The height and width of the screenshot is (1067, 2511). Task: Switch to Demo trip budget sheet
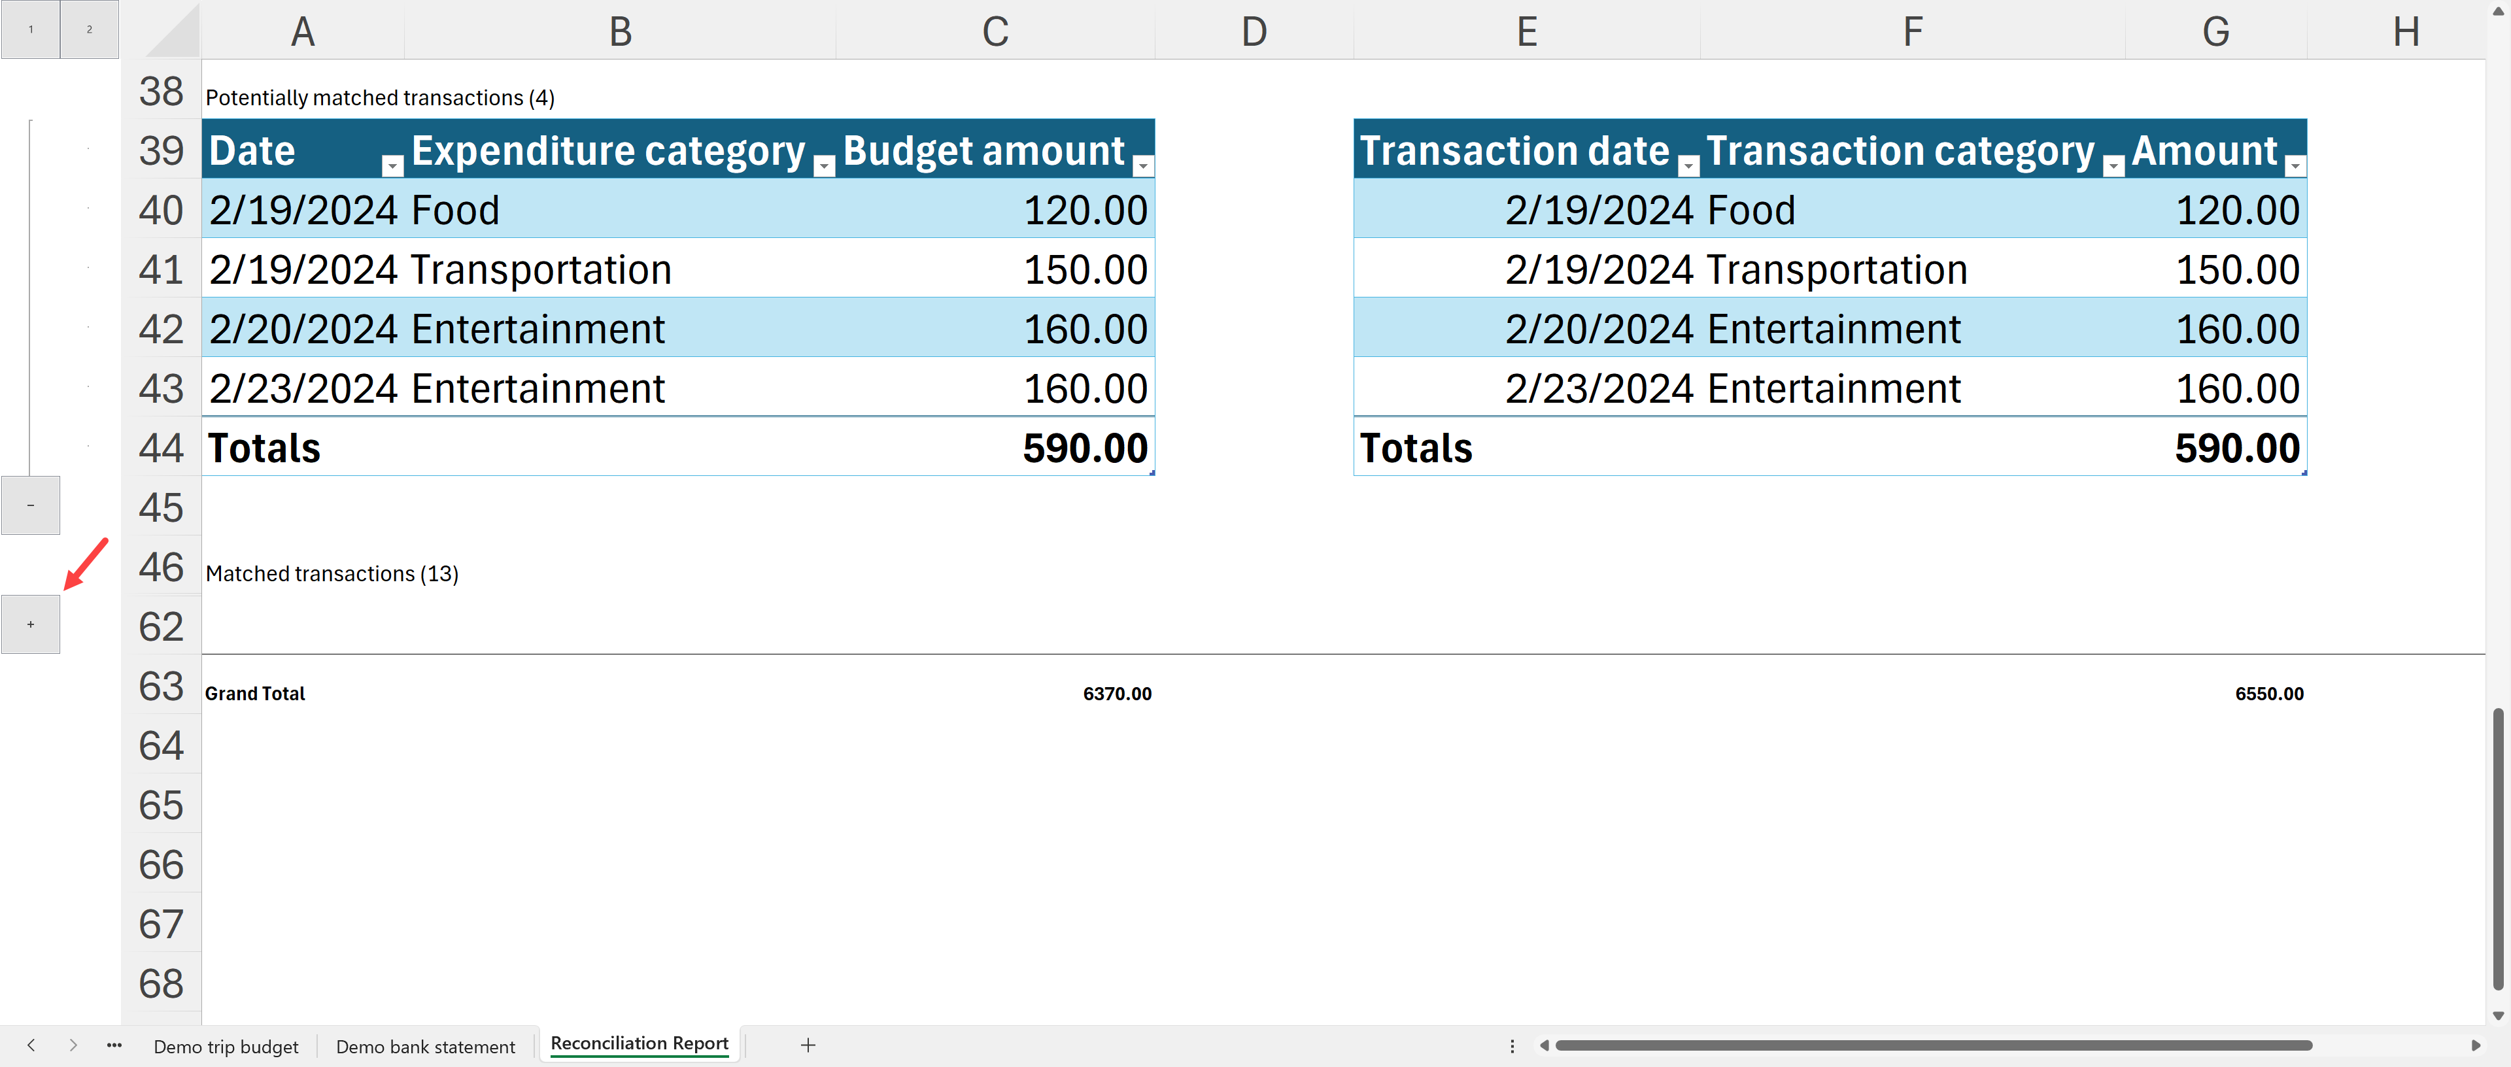point(226,1047)
